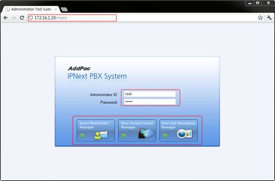Click the AddPac logo
Image resolution: width=275 pixels, height=181 pixels.
(x=79, y=68)
